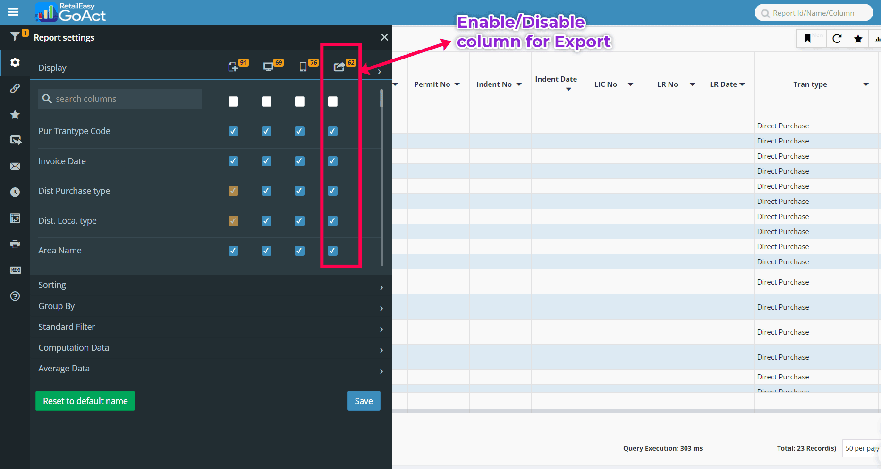This screenshot has height=471, width=881.
Task: Expand the Standard Filter section
Action: [211, 327]
